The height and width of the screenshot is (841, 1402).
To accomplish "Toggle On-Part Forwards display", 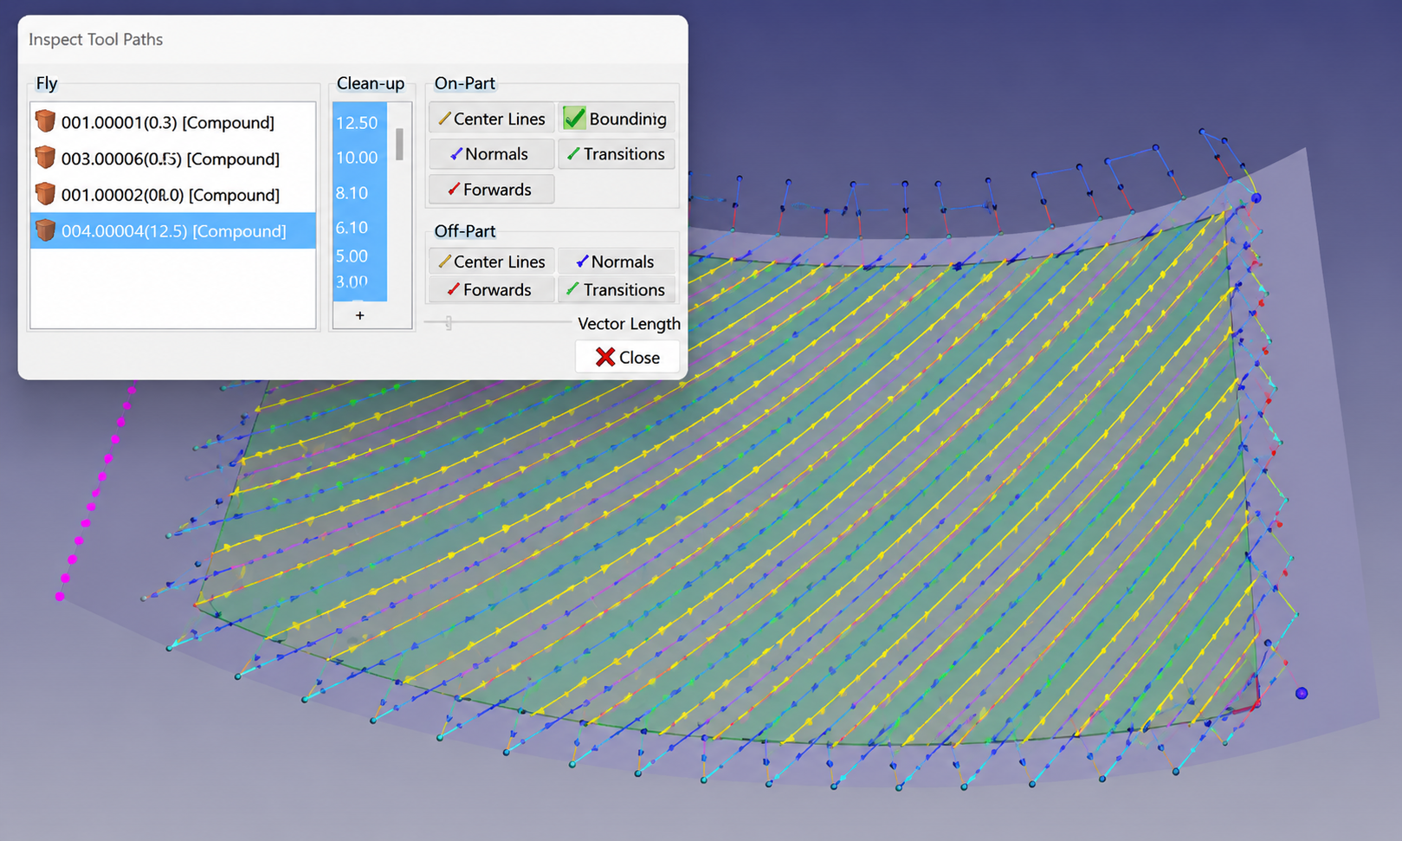I will [491, 190].
